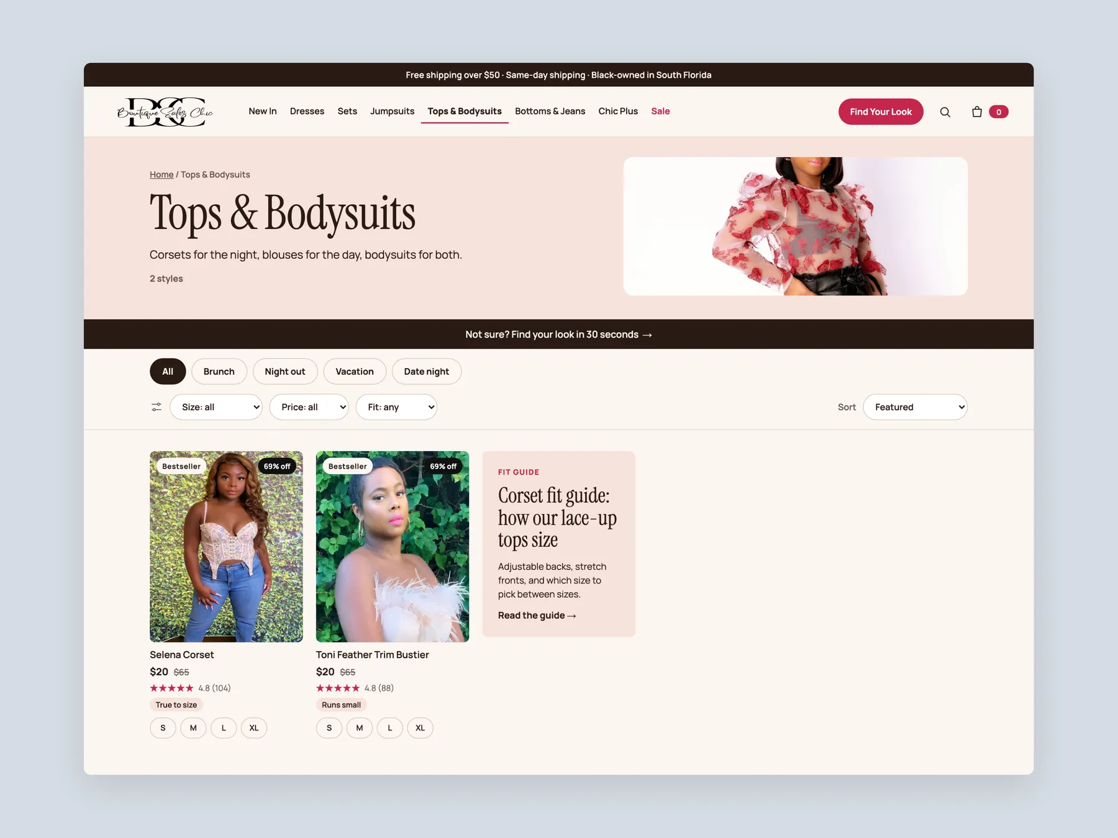Click Find your look in 30 seconds banner
Image resolution: width=1118 pixels, height=838 pixels.
tap(558, 334)
